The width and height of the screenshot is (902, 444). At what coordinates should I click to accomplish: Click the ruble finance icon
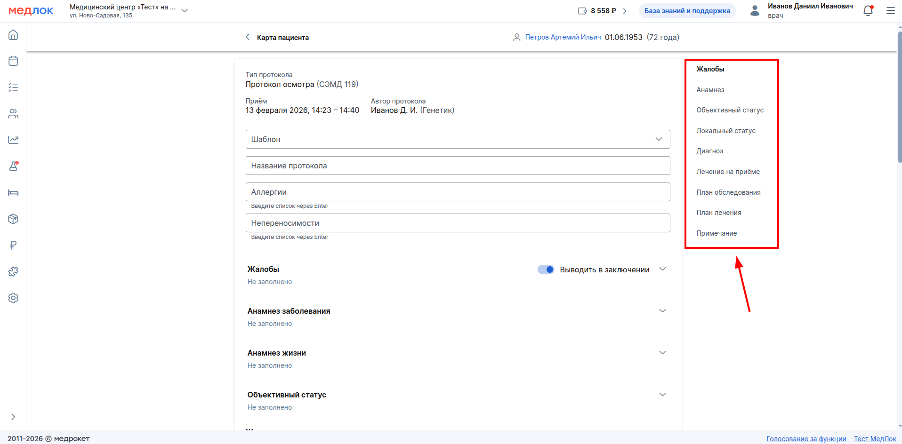click(x=13, y=245)
